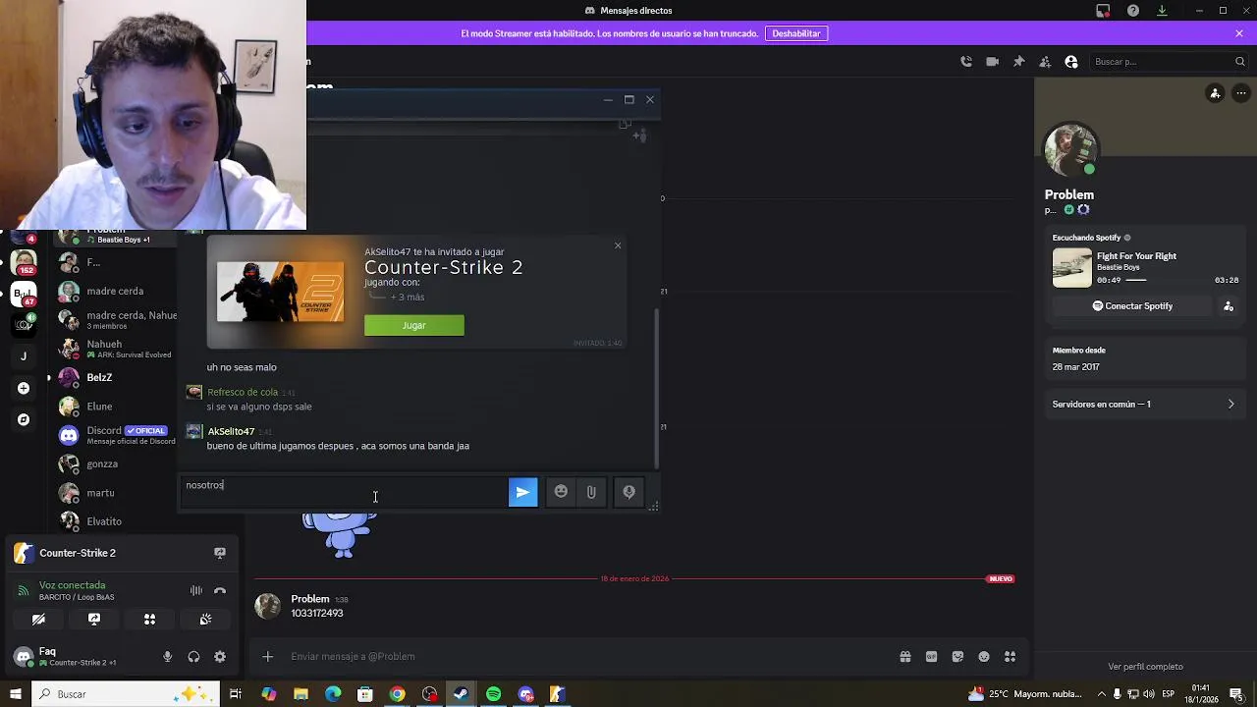This screenshot has height=707, width=1257.
Task: Deafen audio with the headphones icon
Action: tap(193, 657)
